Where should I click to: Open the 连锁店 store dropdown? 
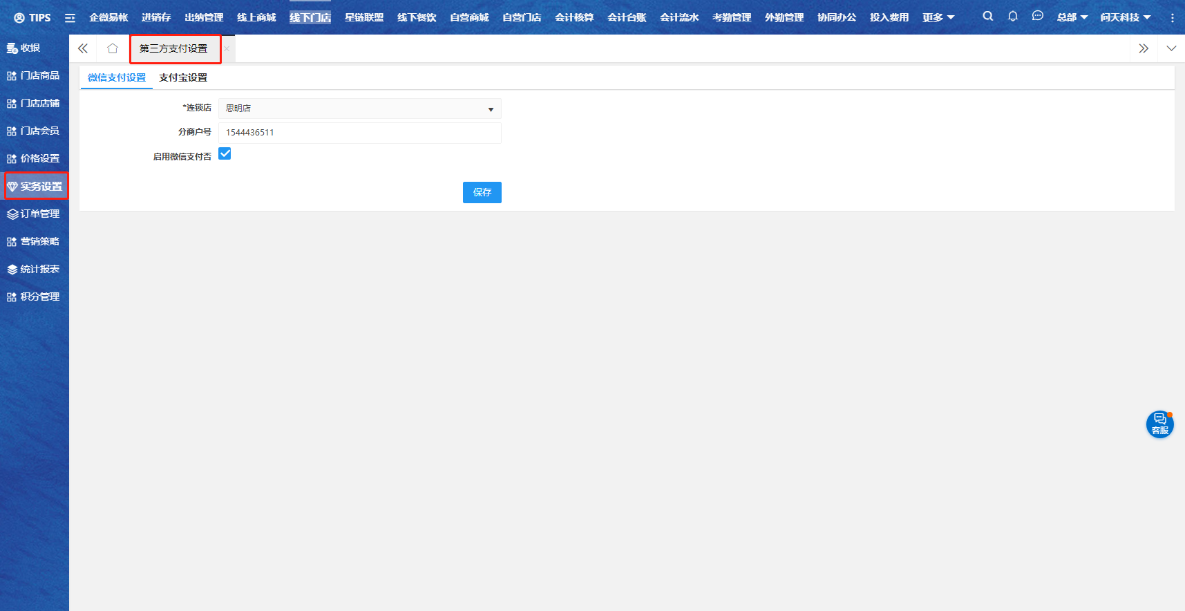[359, 109]
